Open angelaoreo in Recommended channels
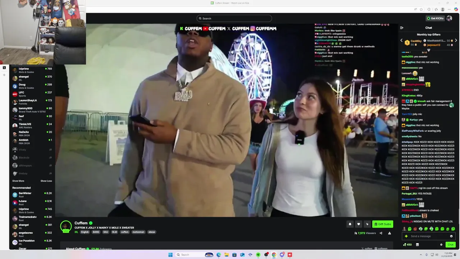This screenshot has height=259, width=460. [32, 234]
